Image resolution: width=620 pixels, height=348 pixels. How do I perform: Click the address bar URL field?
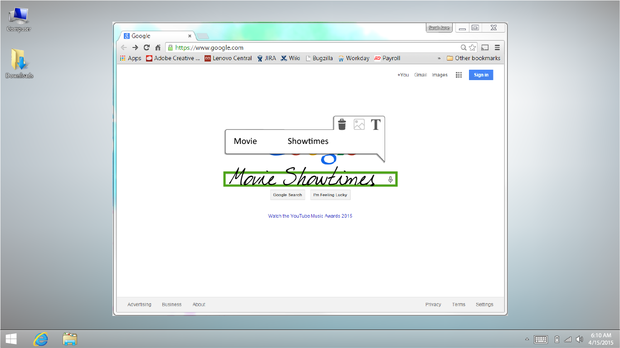pos(313,48)
